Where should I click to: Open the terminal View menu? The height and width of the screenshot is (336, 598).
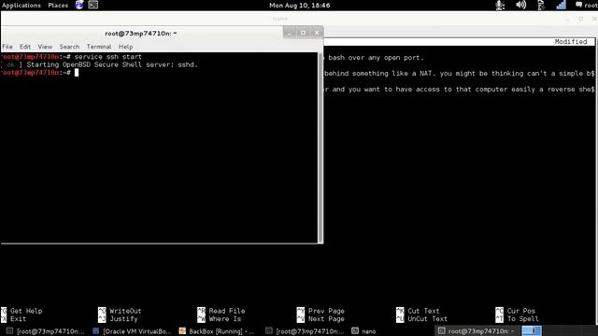45,47
